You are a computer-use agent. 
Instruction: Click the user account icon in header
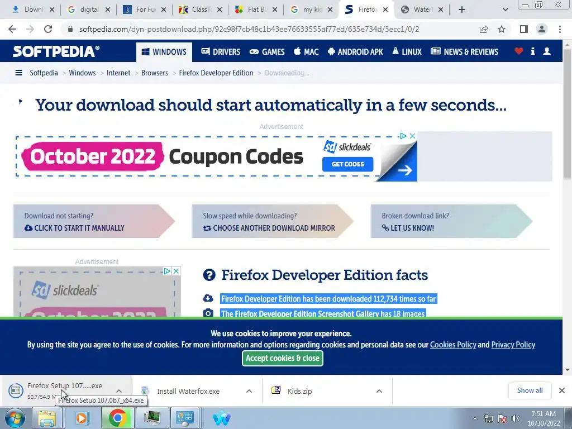pyautogui.click(x=547, y=51)
